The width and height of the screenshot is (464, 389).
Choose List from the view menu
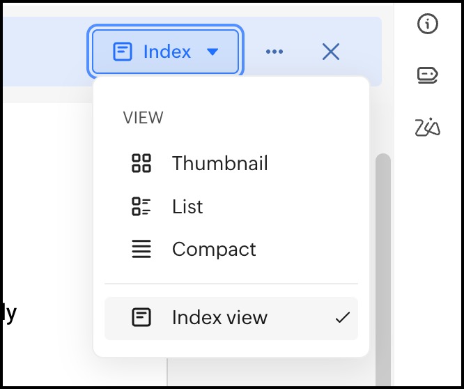187,206
